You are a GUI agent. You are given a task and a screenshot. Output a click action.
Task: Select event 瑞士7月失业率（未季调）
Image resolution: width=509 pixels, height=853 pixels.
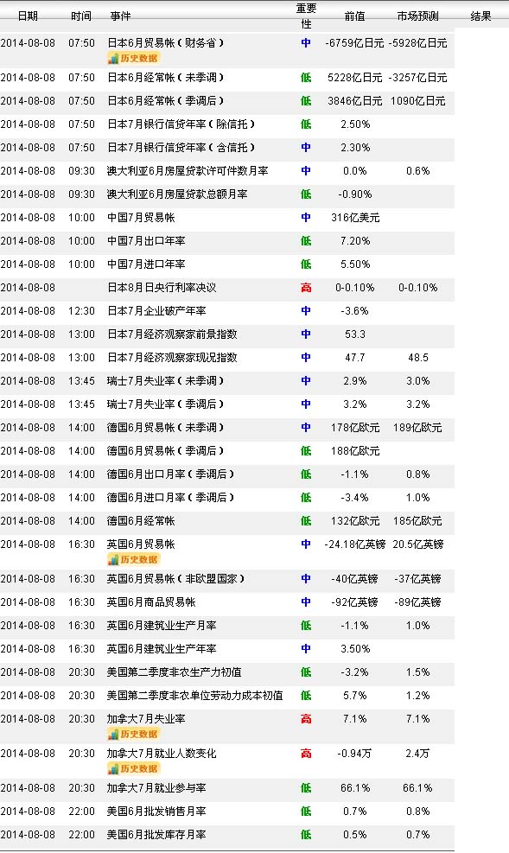tap(165, 381)
